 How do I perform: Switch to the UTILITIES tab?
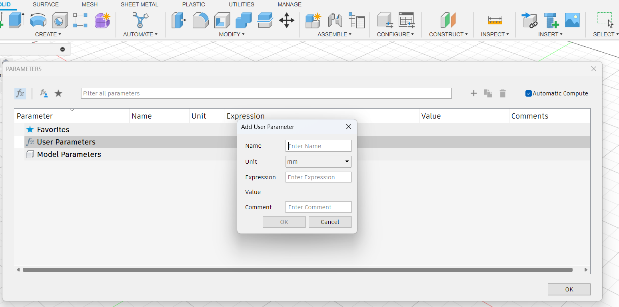pos(242,4)
